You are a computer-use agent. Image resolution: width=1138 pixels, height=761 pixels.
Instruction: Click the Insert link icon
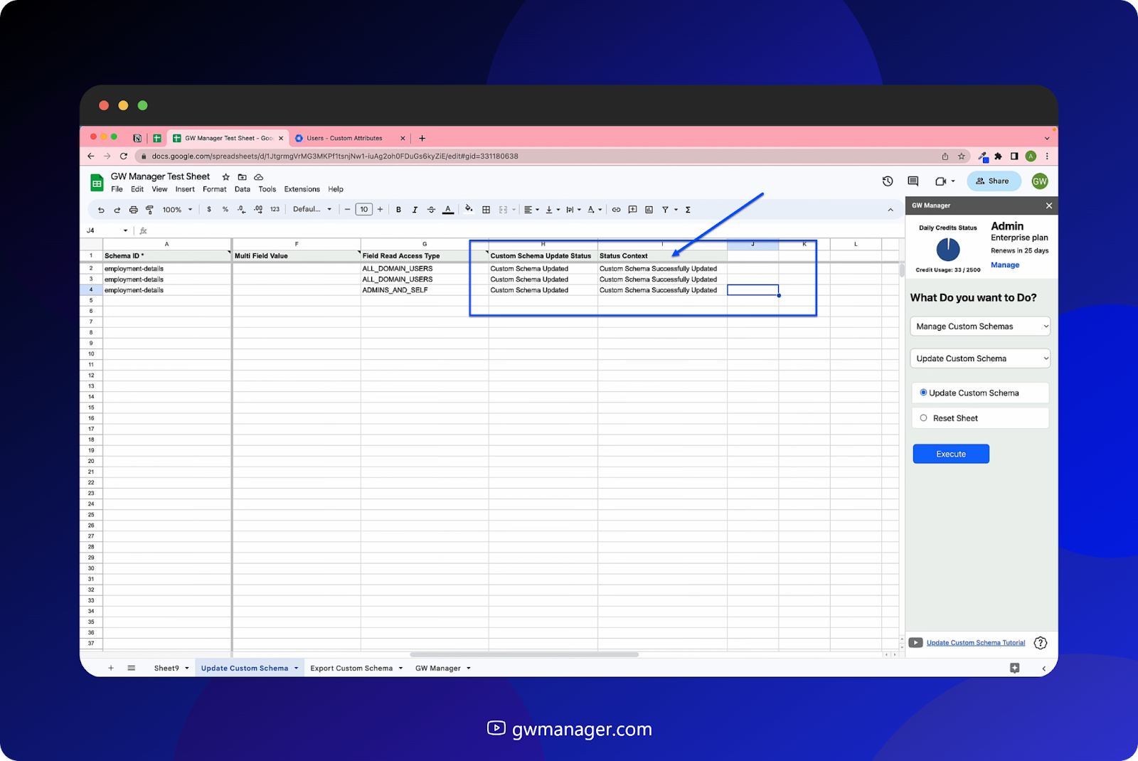coord(617,209)
